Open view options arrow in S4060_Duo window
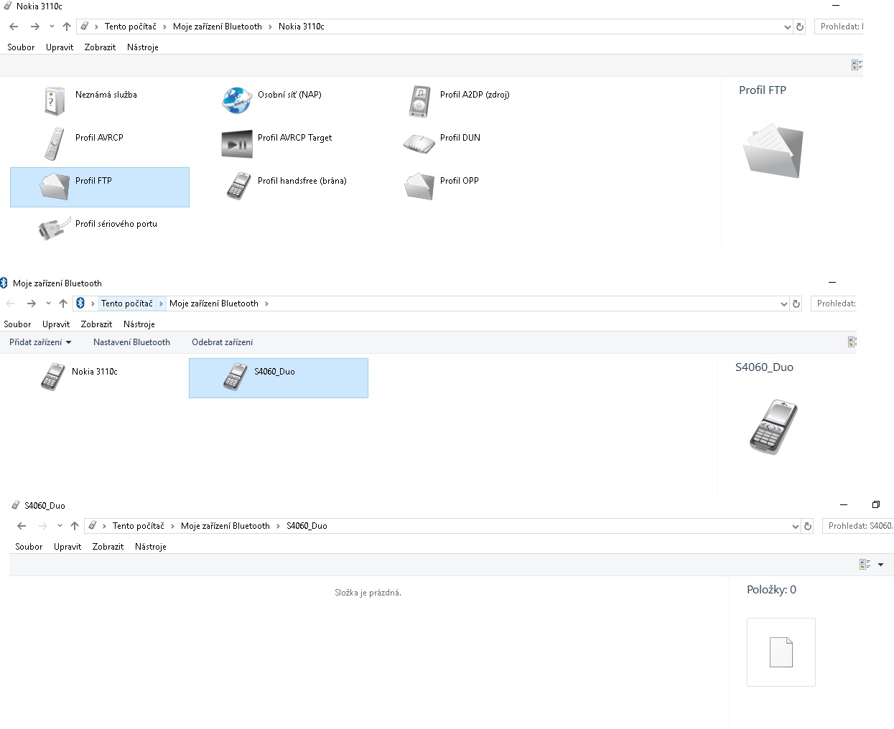Viewport: 894px width, 729px height. 881,565
